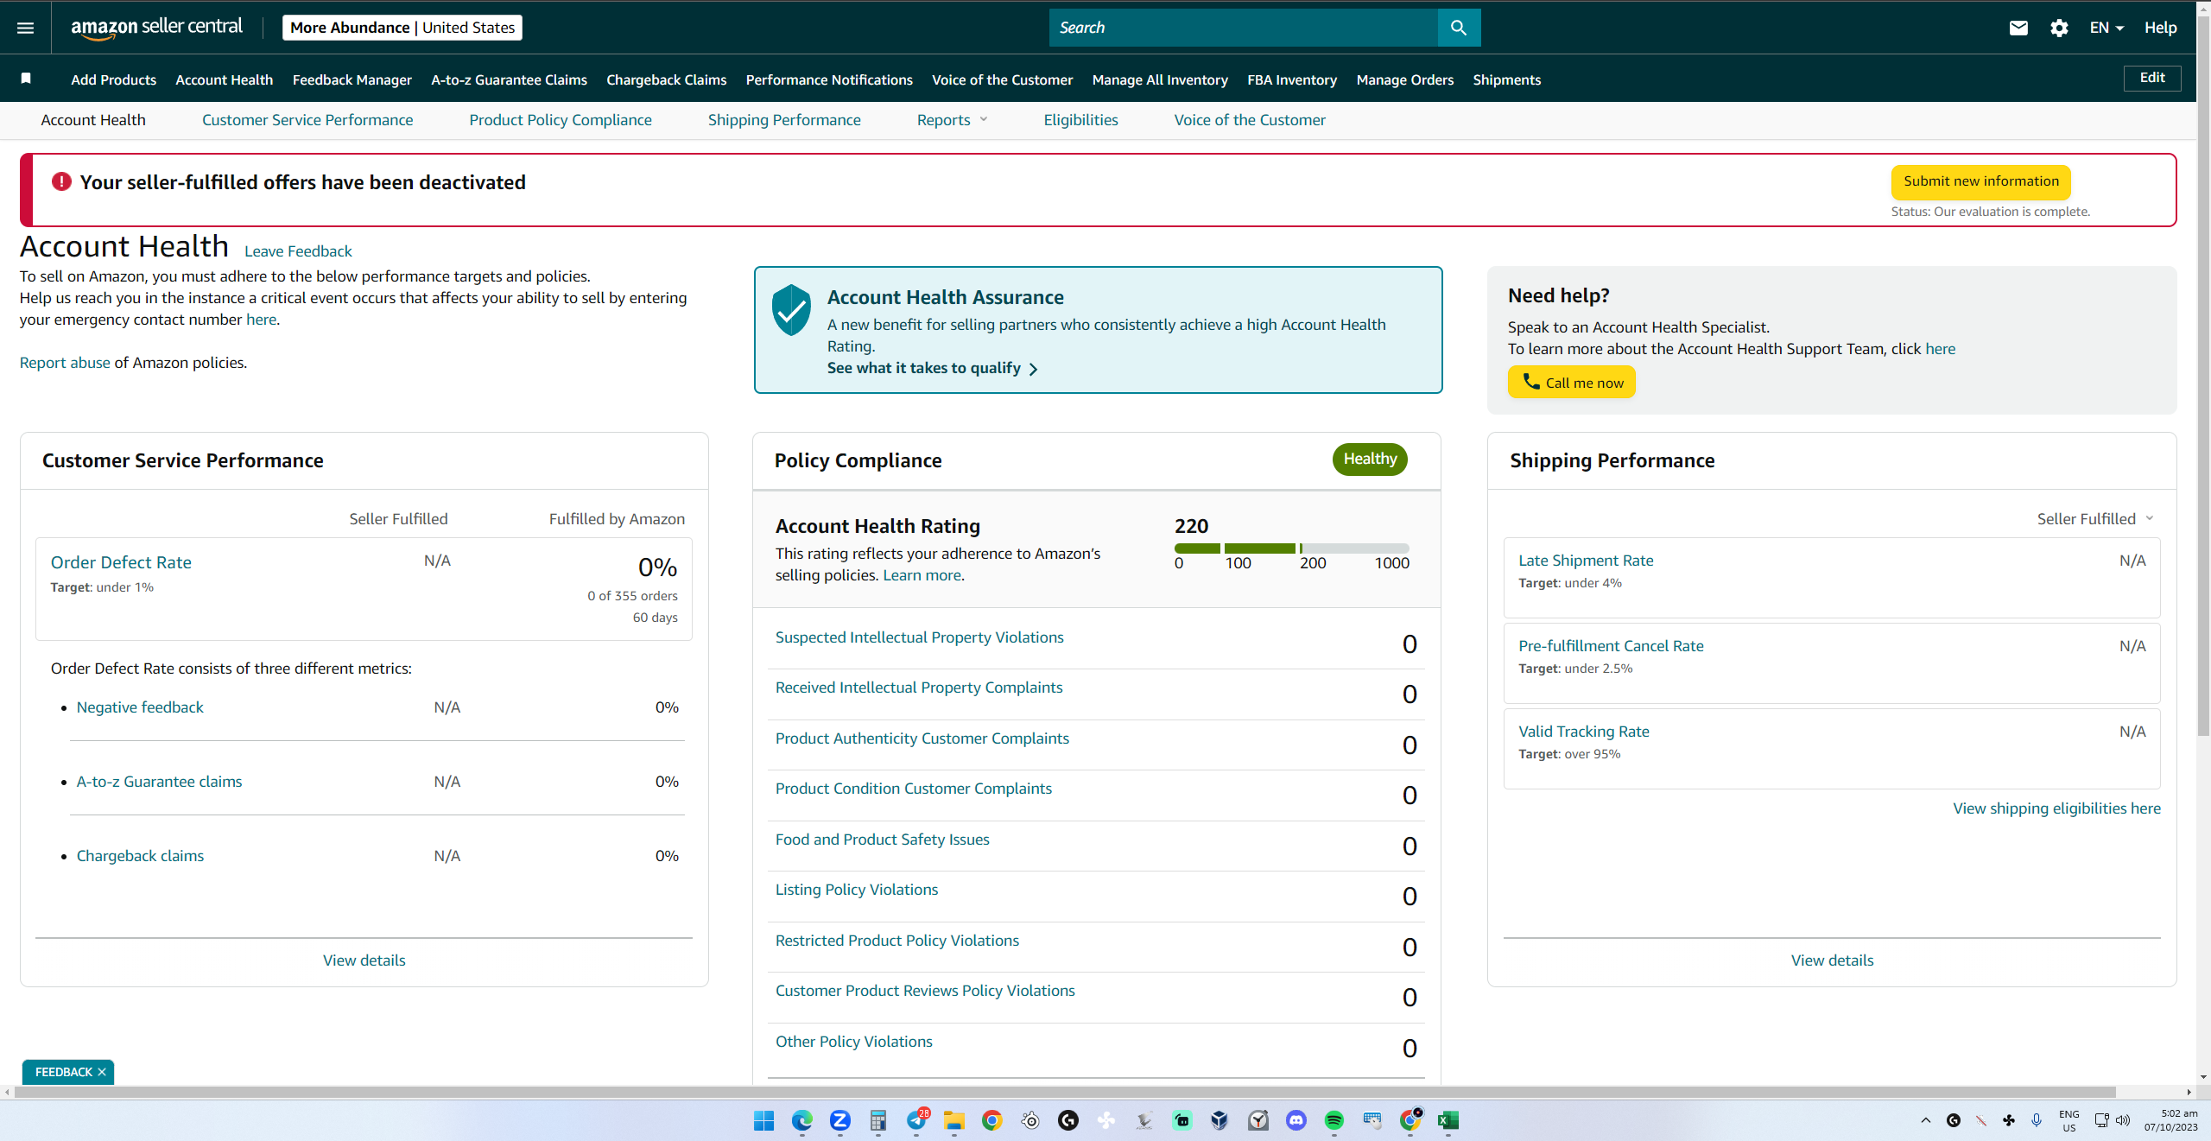Click into the Search input field

pos(1244,28)
